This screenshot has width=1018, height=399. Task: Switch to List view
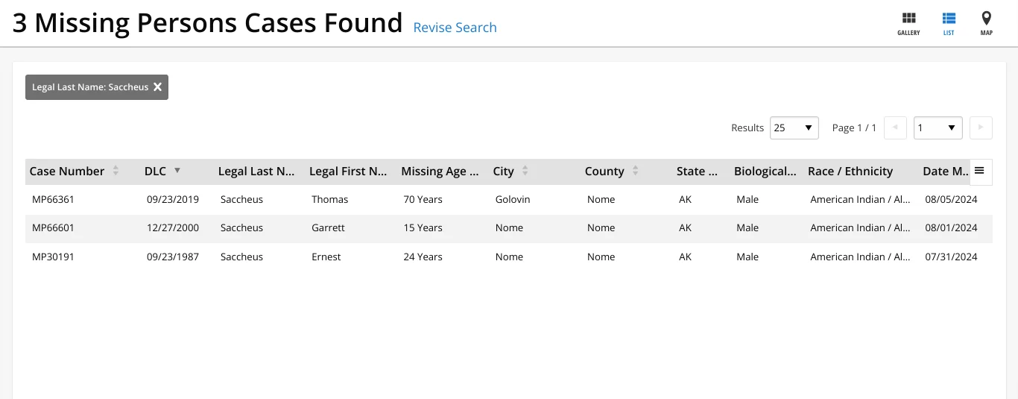point(948,23)
